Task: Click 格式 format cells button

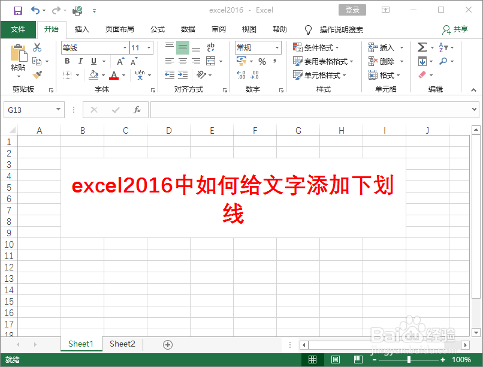Action: pyautogui.click(x=384, y=75)
